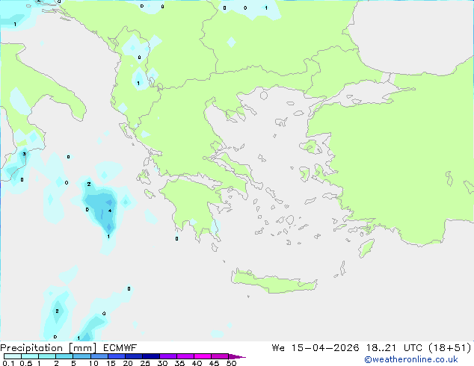Click the legend value "25"

click(145, 363)
